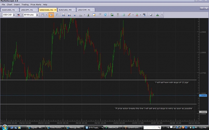
Task: Click the zoom magnifier icon
Action: tap(81, 15)
